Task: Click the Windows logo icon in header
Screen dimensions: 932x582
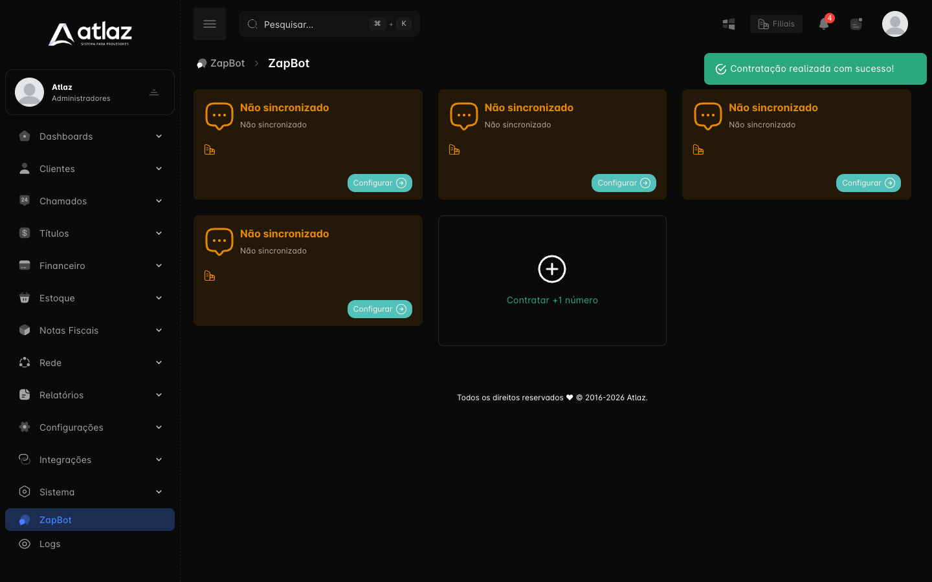Action: coord(729,24)
